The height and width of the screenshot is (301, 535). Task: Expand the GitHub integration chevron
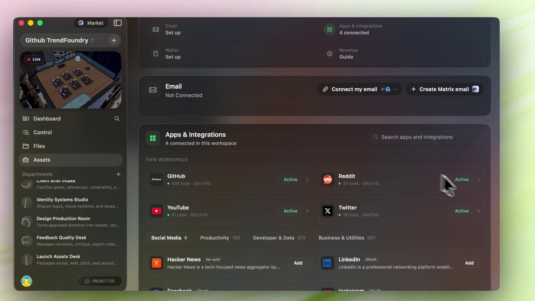[x=307, y=180]
